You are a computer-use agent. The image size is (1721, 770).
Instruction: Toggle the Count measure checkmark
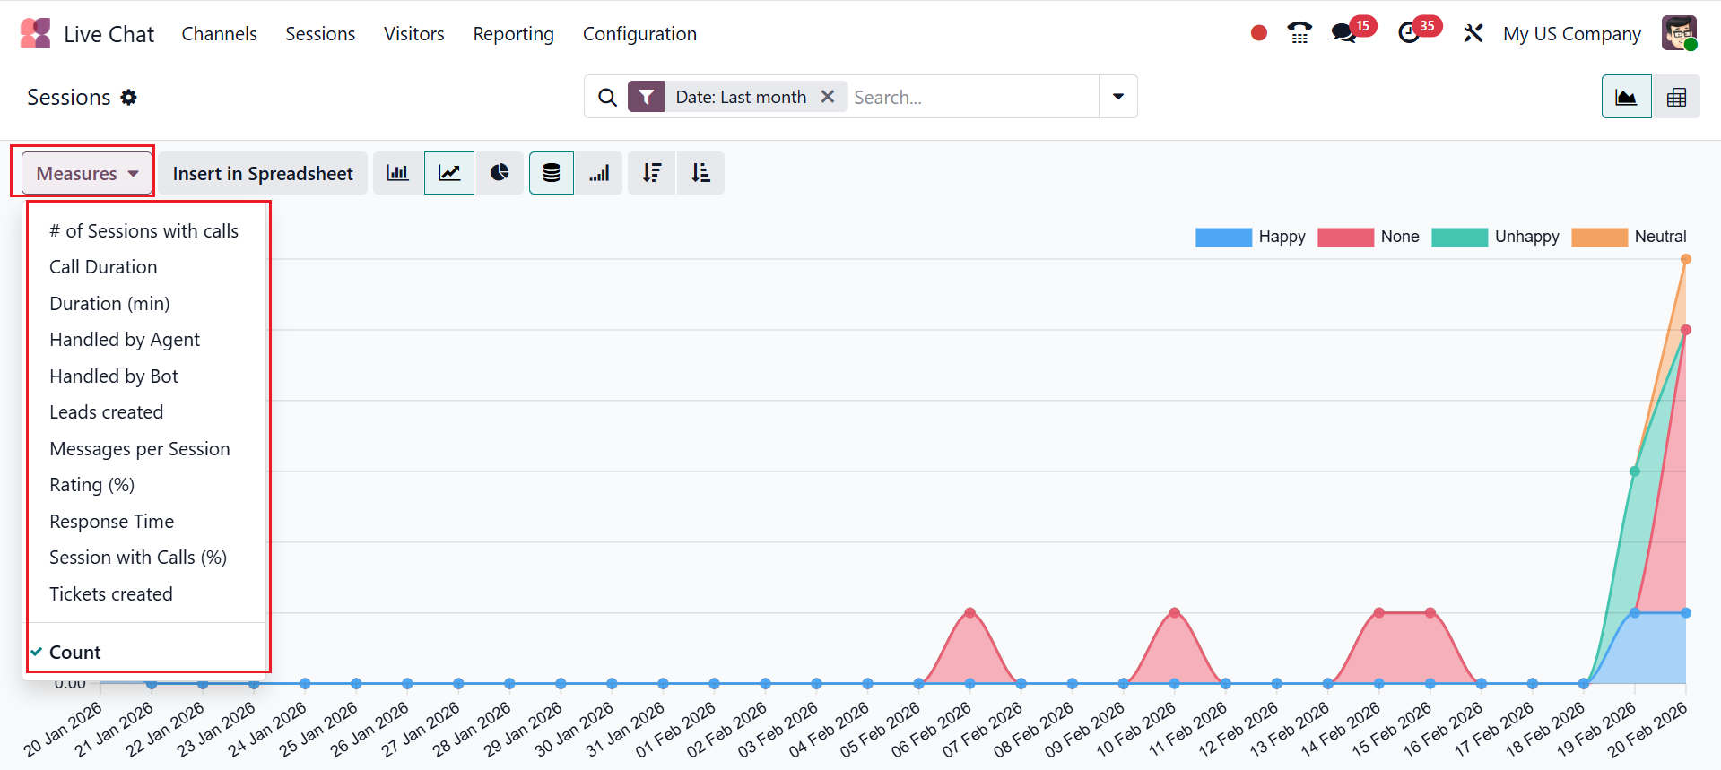pyautogui.click(x=75, y=653)
